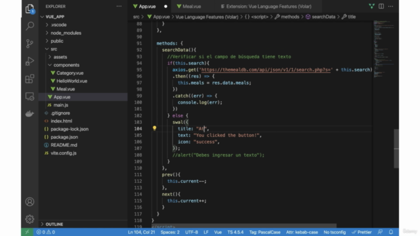Open themealdb API URL link in code
Screen dimensions: 420x236
coord(266,70)
